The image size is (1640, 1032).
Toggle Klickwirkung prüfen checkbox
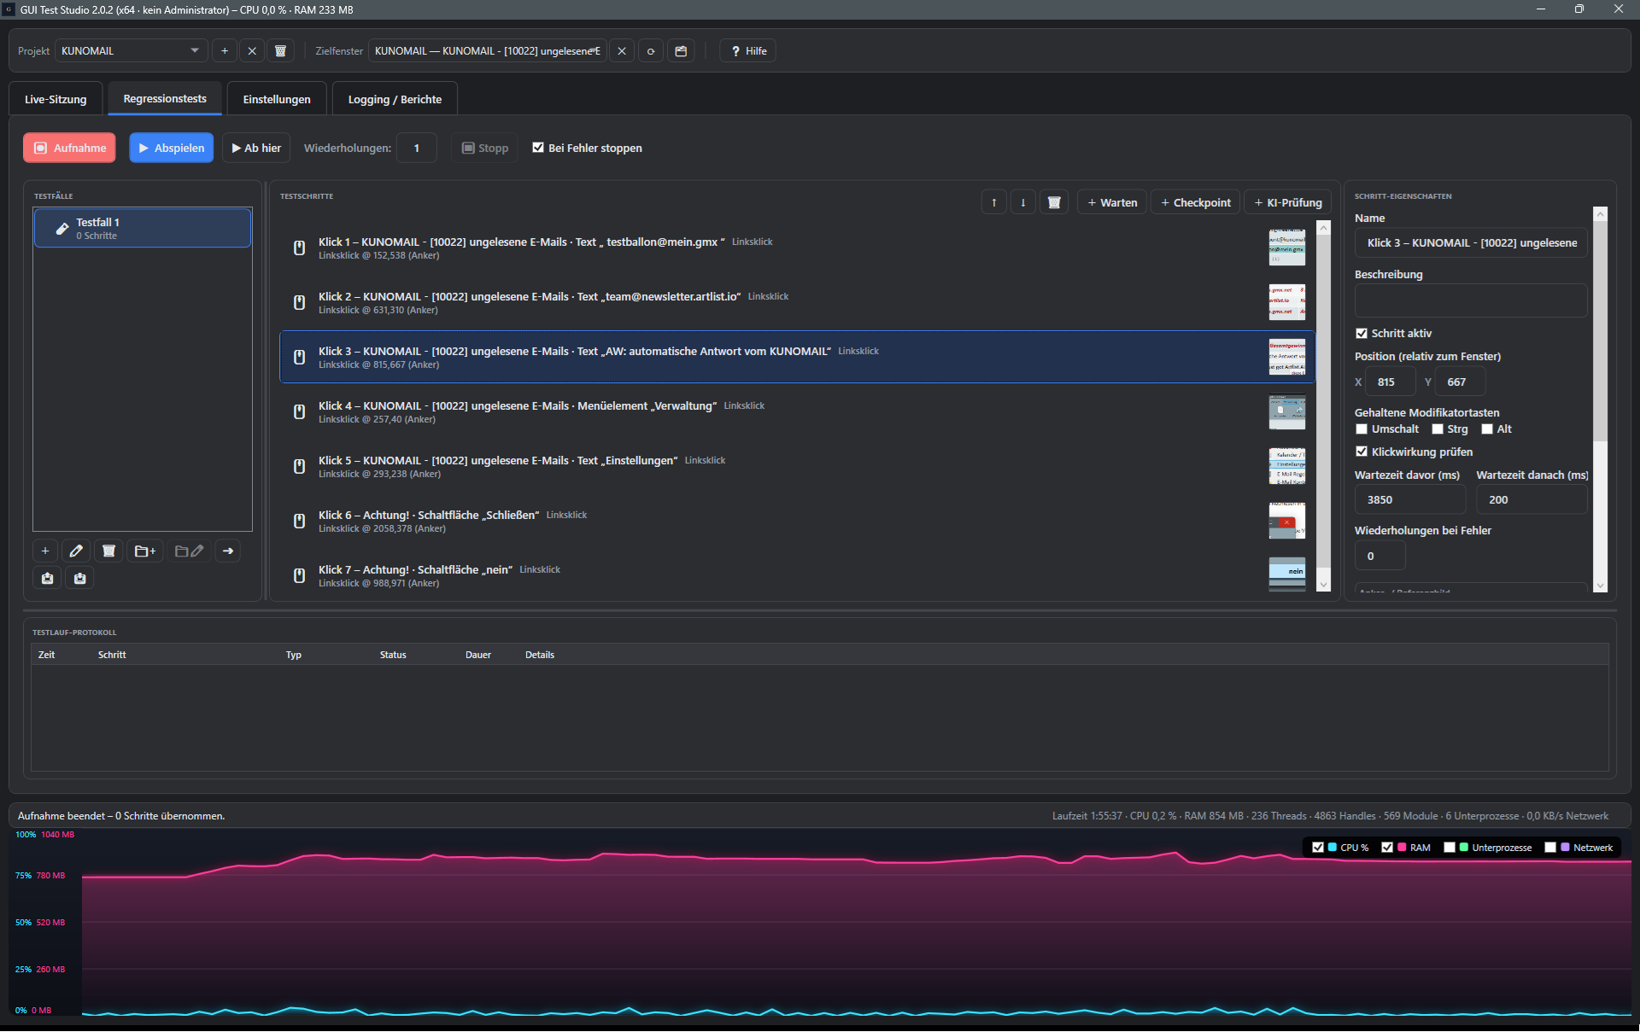1362,452
